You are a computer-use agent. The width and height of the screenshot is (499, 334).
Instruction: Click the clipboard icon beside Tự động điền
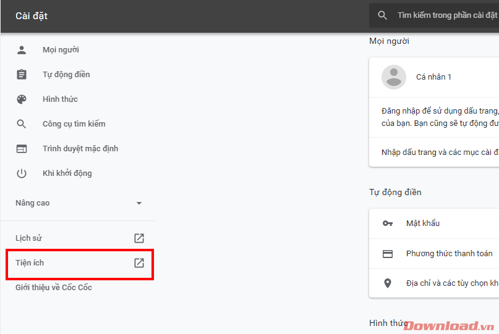point(21,74)
